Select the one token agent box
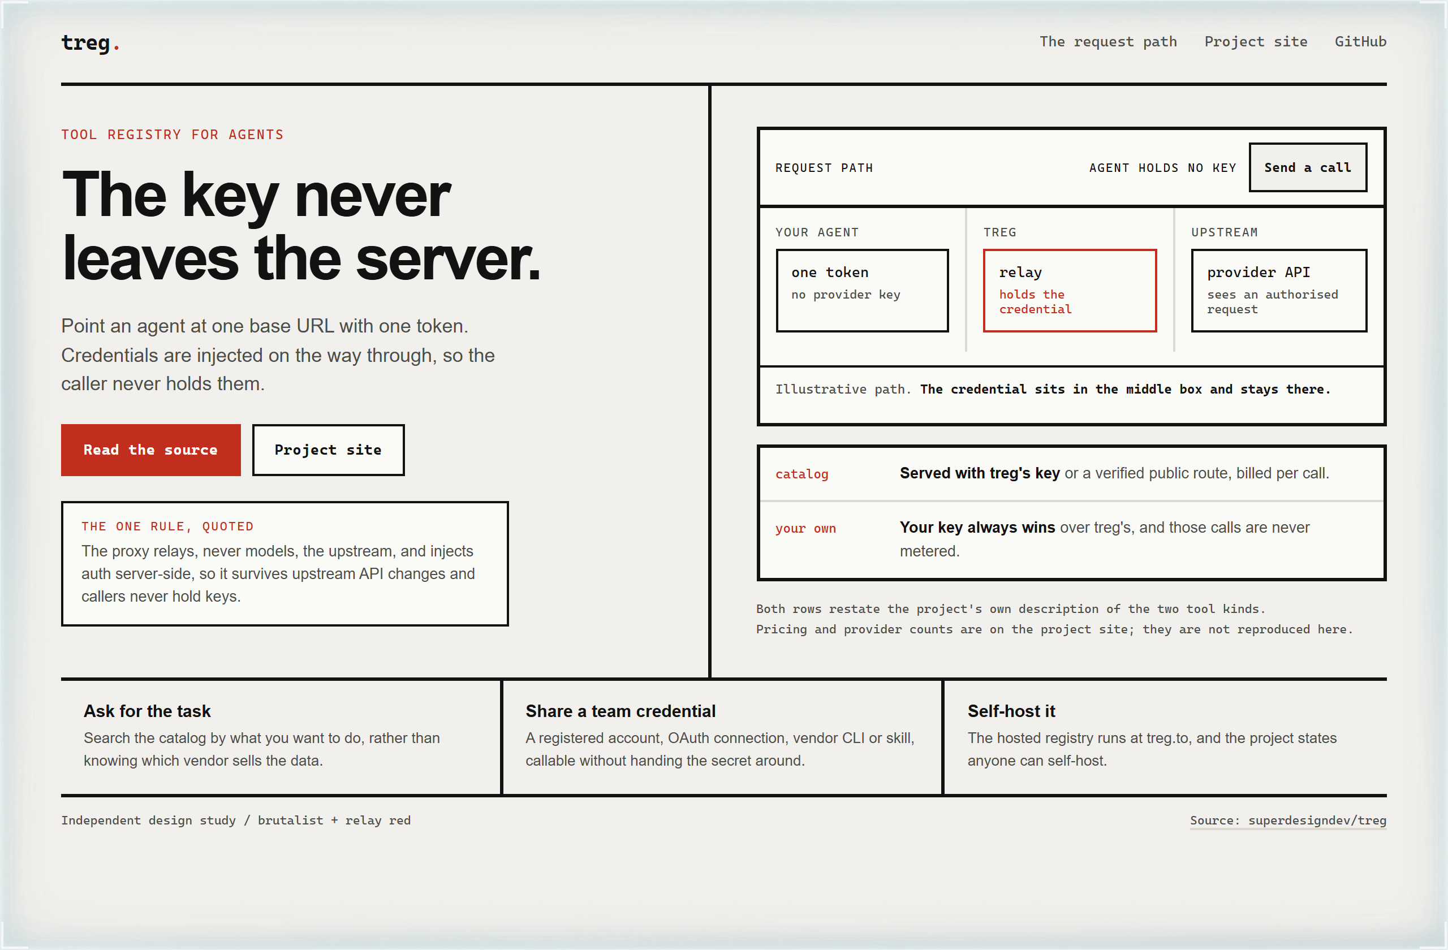Screen dimensions: 1448x950 pyautogui.click(x=862, y=291)
